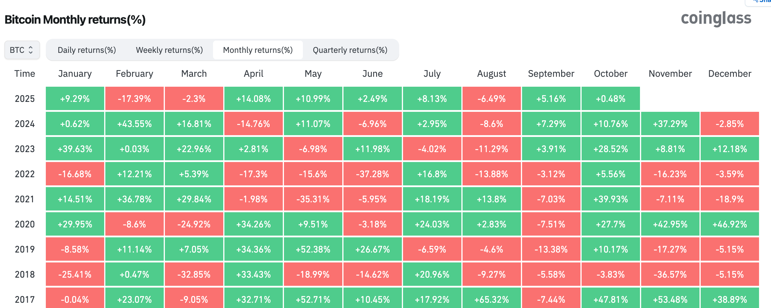This screenshot has height=308, width=771.
Task: Click the February 2025 cell showing -17.39%
Action: click(135, 99)
